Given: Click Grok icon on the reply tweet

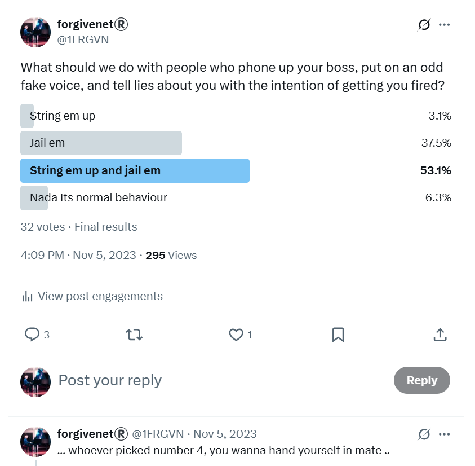Looking at the screenshot, I should pos(424,434).
